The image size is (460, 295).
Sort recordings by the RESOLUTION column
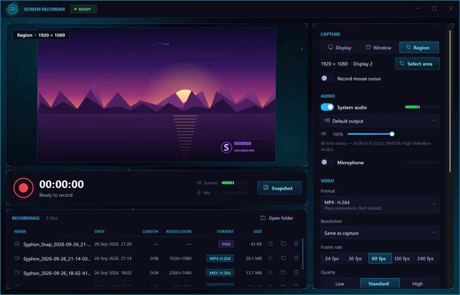[178, 232]
